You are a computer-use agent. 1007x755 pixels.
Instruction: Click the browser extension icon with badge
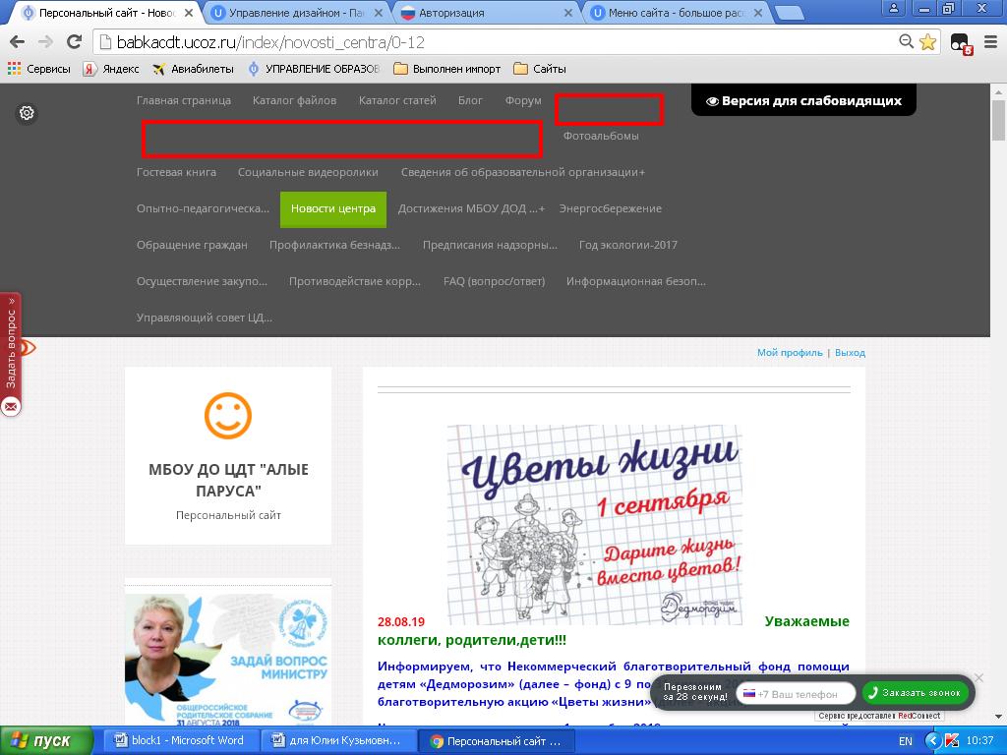[x=962, y=43]
